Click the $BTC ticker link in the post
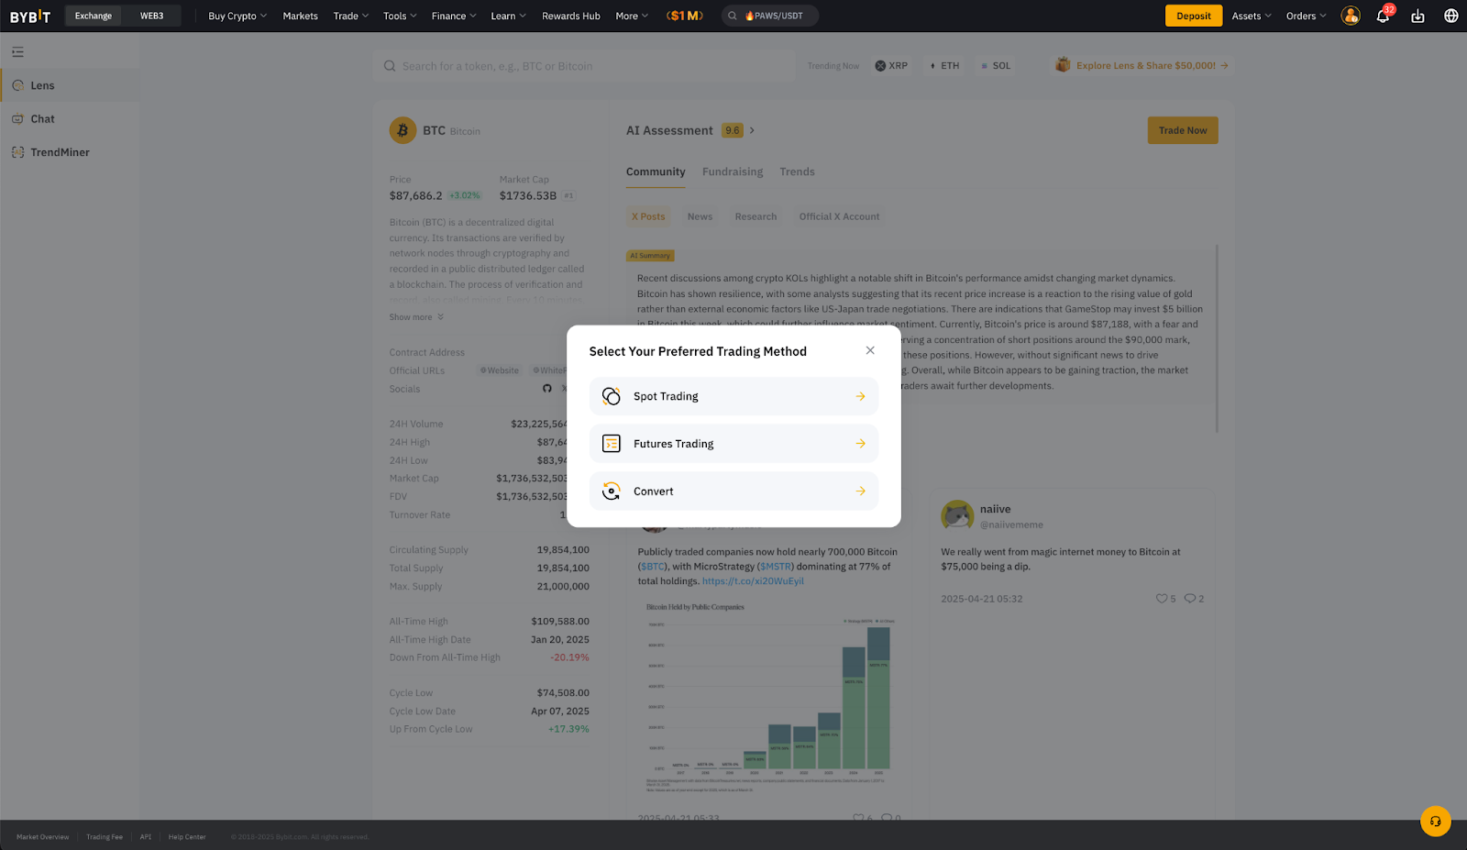 tap(653, 567)
